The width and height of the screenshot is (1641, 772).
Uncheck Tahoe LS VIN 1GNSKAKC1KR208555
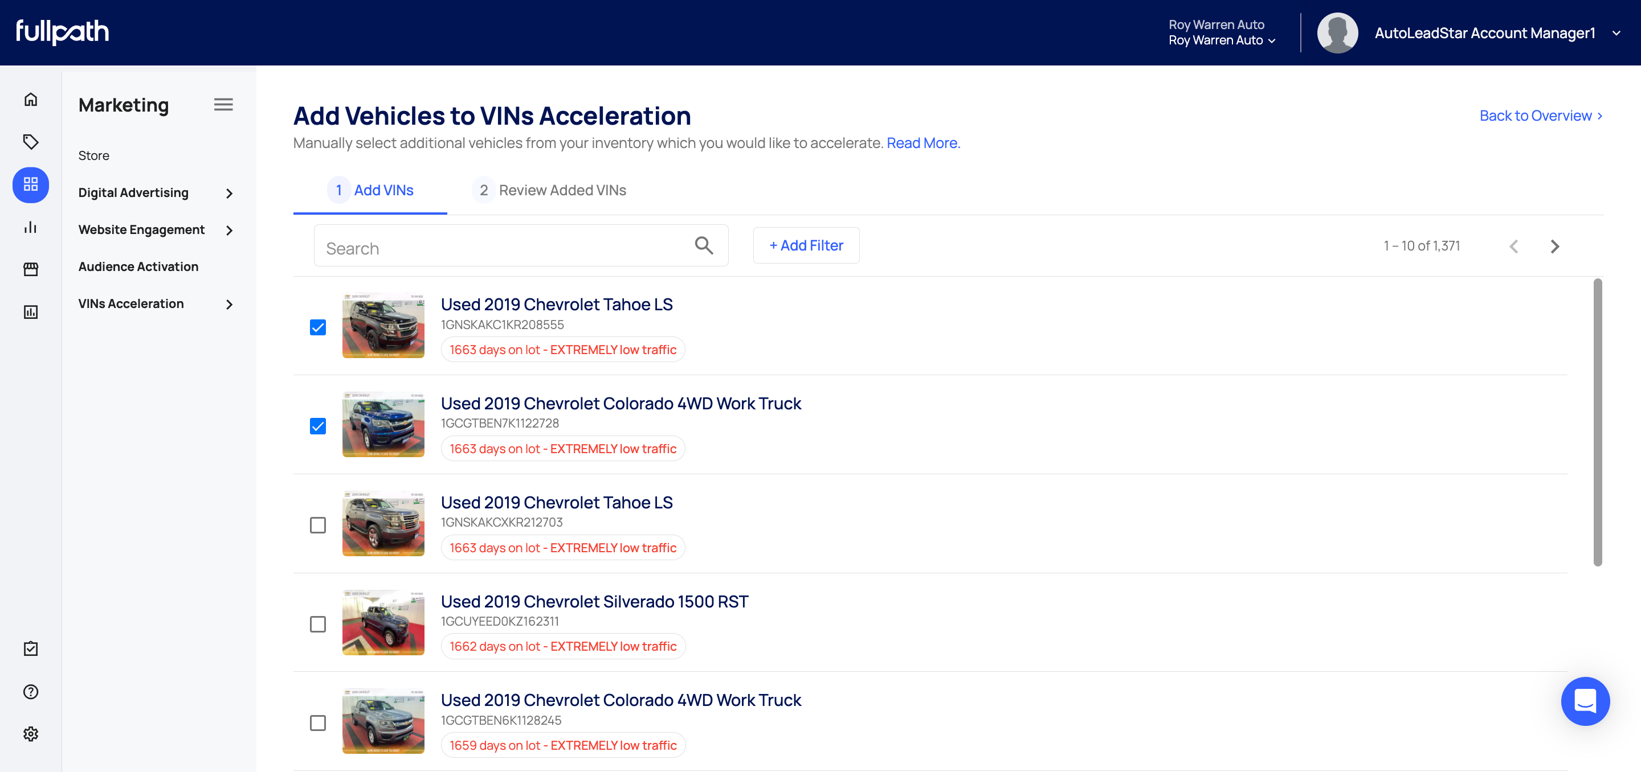tap(318, 327)
